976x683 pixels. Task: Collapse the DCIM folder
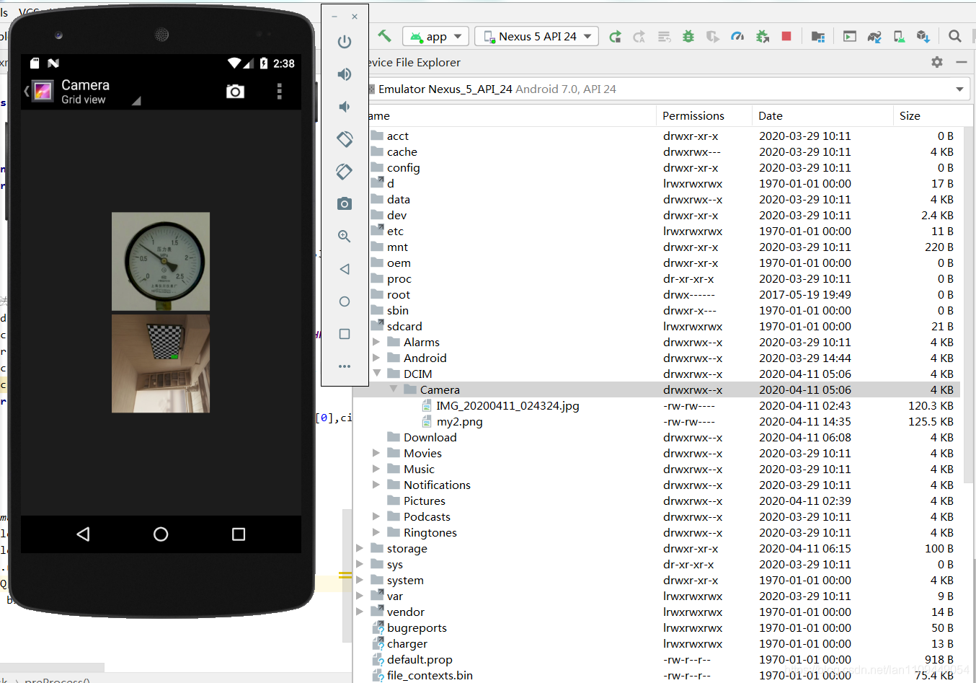click(x=376, y=374)
